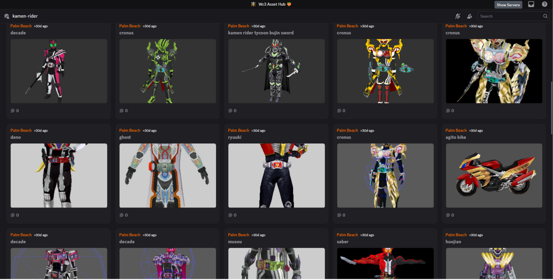
Task: Click the Show Servers button
Action: click(508, 5)
